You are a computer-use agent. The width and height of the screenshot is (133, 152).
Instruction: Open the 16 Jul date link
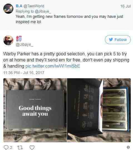125,6
